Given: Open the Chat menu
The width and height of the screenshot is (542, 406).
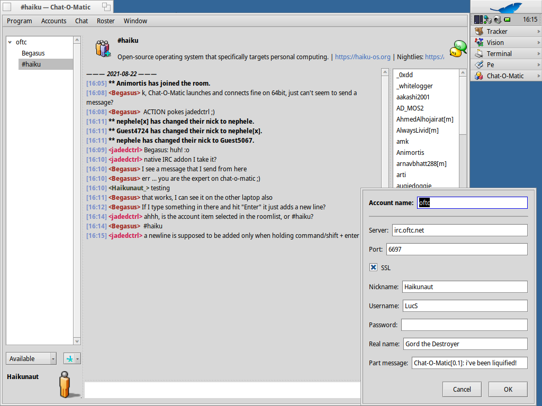Looking at the screenshot, I should tap(82, 21).
